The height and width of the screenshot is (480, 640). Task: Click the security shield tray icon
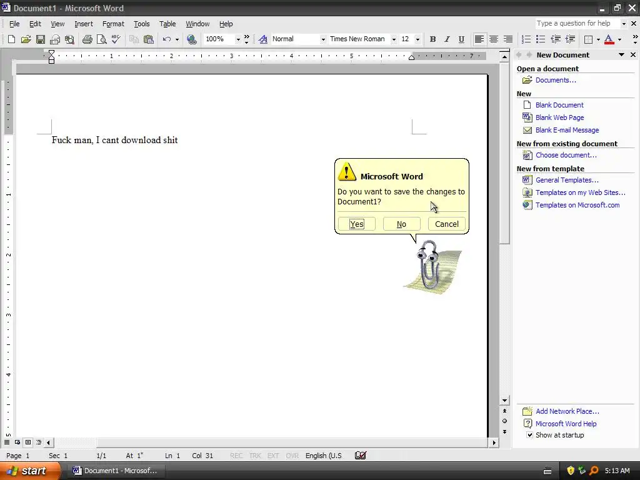571,471
